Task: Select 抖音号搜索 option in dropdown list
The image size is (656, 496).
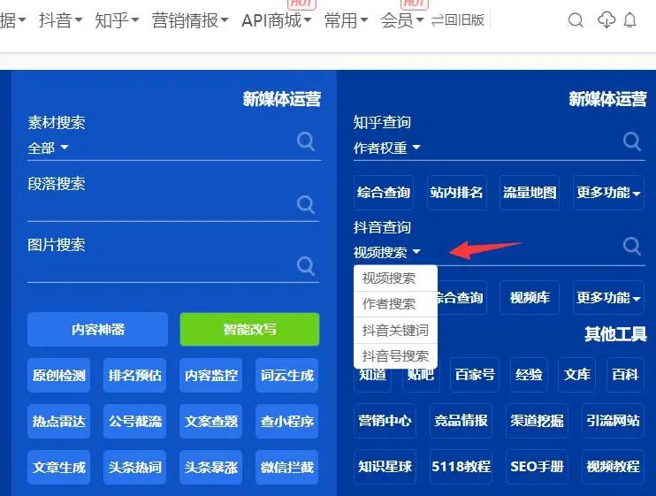Action: [x=395, y=356]
